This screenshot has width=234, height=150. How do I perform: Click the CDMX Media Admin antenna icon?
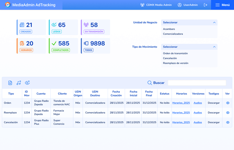point(142,5)
